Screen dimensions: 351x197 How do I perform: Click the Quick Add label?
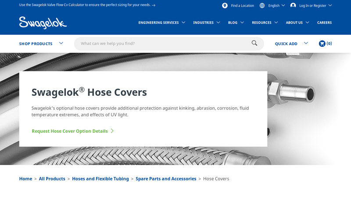coord(286,44)
